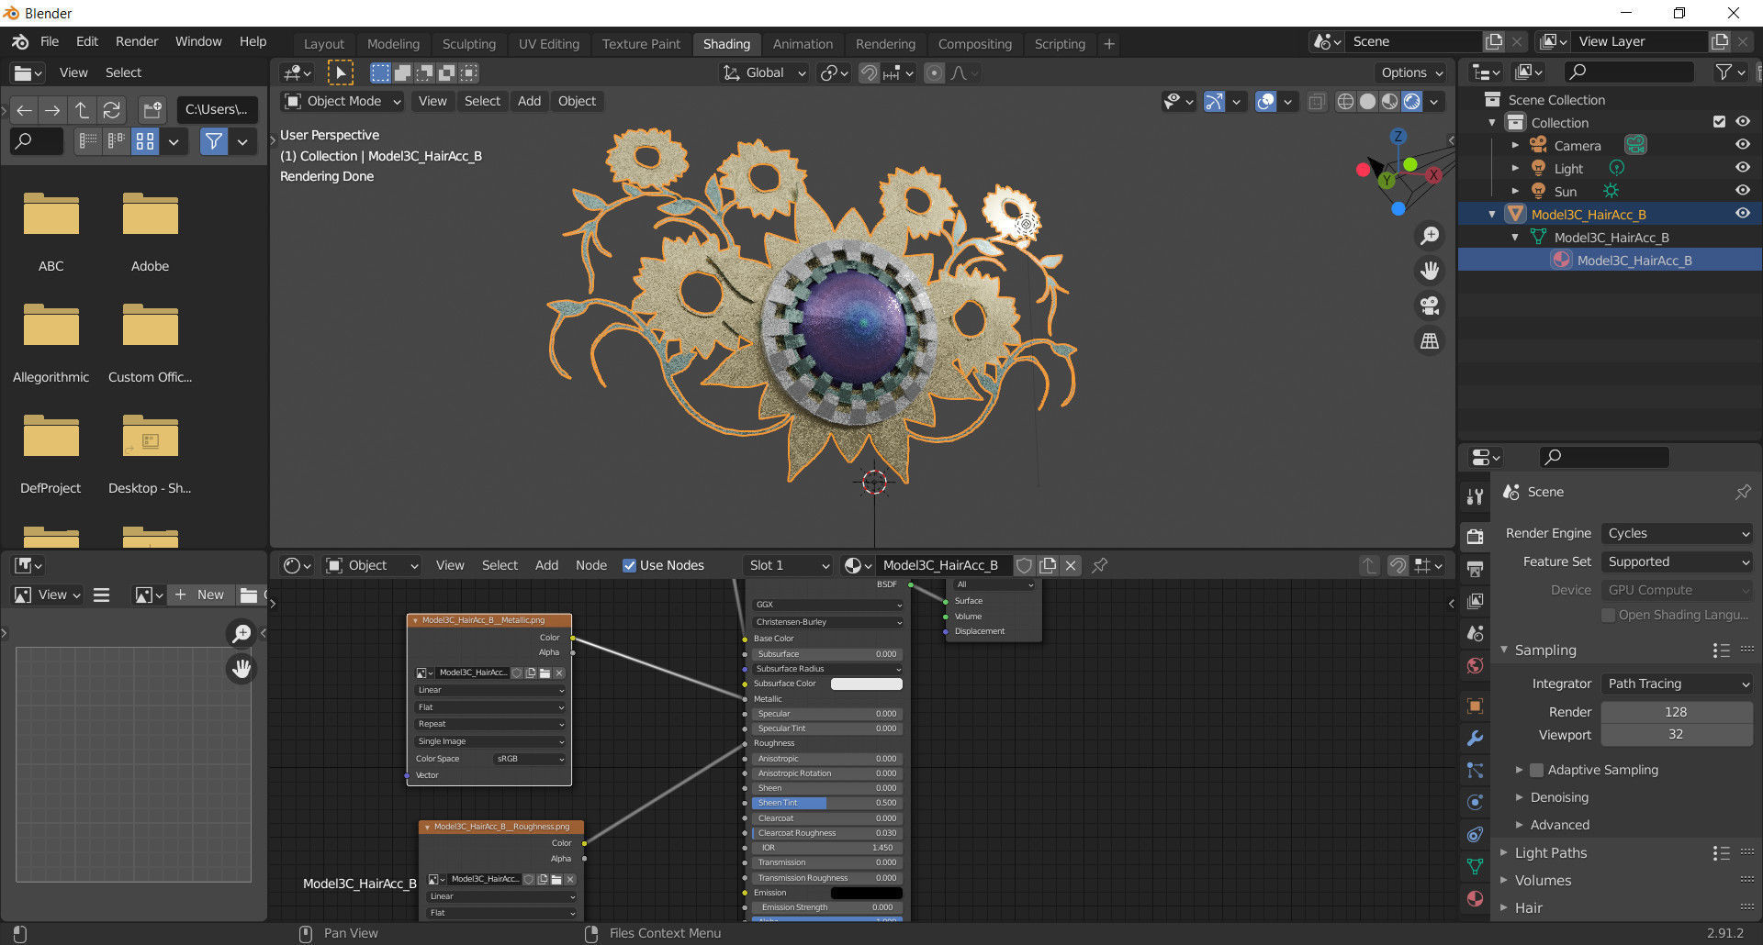Expand the Light Paths panel
Screen dimensions: 1763x945
point(1550,852)
